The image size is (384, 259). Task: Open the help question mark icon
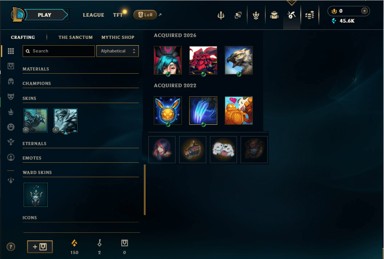pos(11,247)
